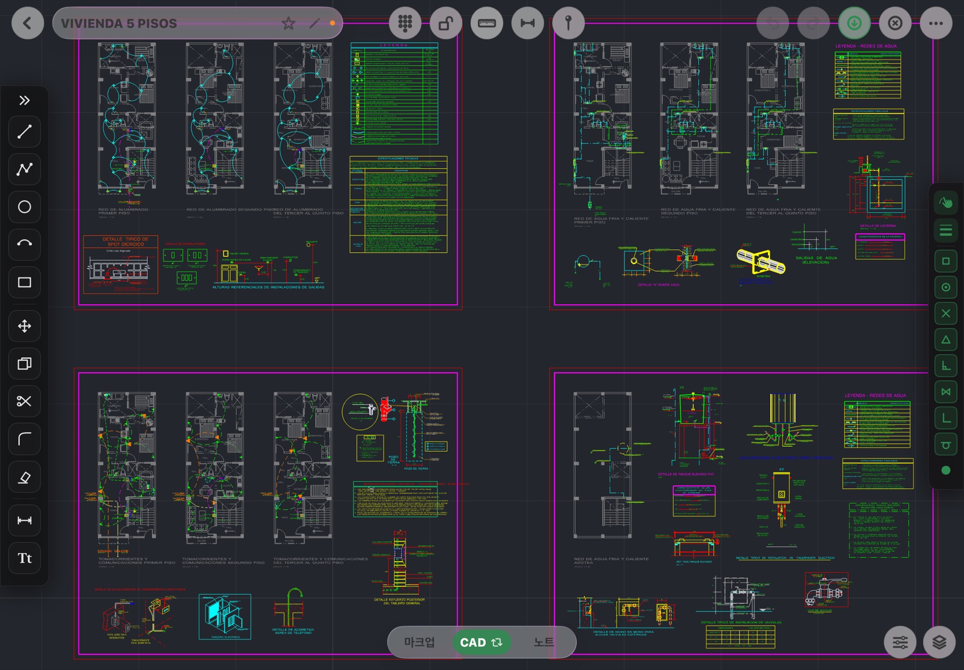Toggle square endpoint snap
The image size is (964, 670).
coord(946,261)
